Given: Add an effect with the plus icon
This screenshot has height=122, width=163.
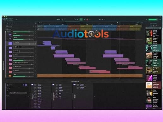Looking at the screenshot, I should coord(95,96).
